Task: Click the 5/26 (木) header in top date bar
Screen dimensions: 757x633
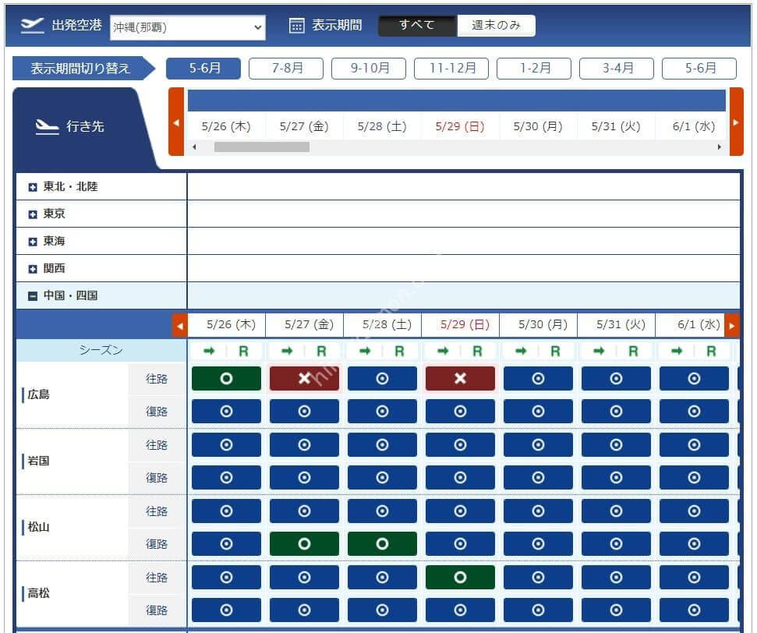Action: [x=225, y=126]
